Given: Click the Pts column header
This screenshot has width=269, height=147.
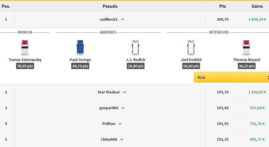Looking at the screenshot, I should click(222, 6).
